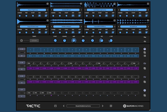Switch to previous preset before AssemblyInstructions
The width and height of the screenshot is (167, 112).
tap(64, 106)
